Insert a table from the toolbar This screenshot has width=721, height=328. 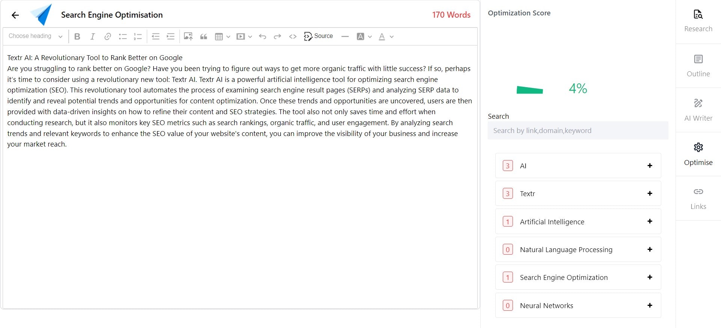point(219,36)
